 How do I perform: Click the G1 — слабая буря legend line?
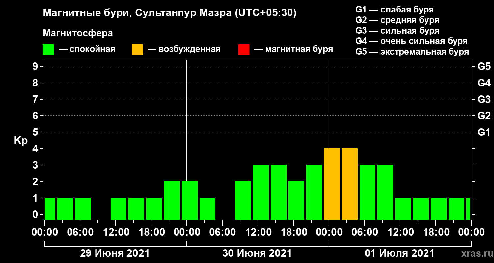[x=395, y=10]
